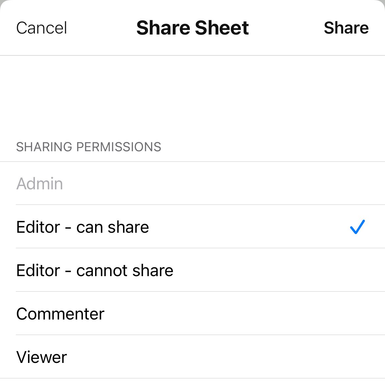Tap Cancel to dismiss the sheet
The image size is (385, 381).
point(41,28)
